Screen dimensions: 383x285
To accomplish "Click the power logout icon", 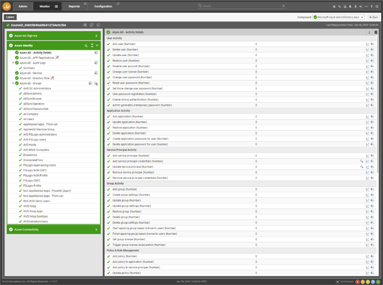I will click(377, 7).
